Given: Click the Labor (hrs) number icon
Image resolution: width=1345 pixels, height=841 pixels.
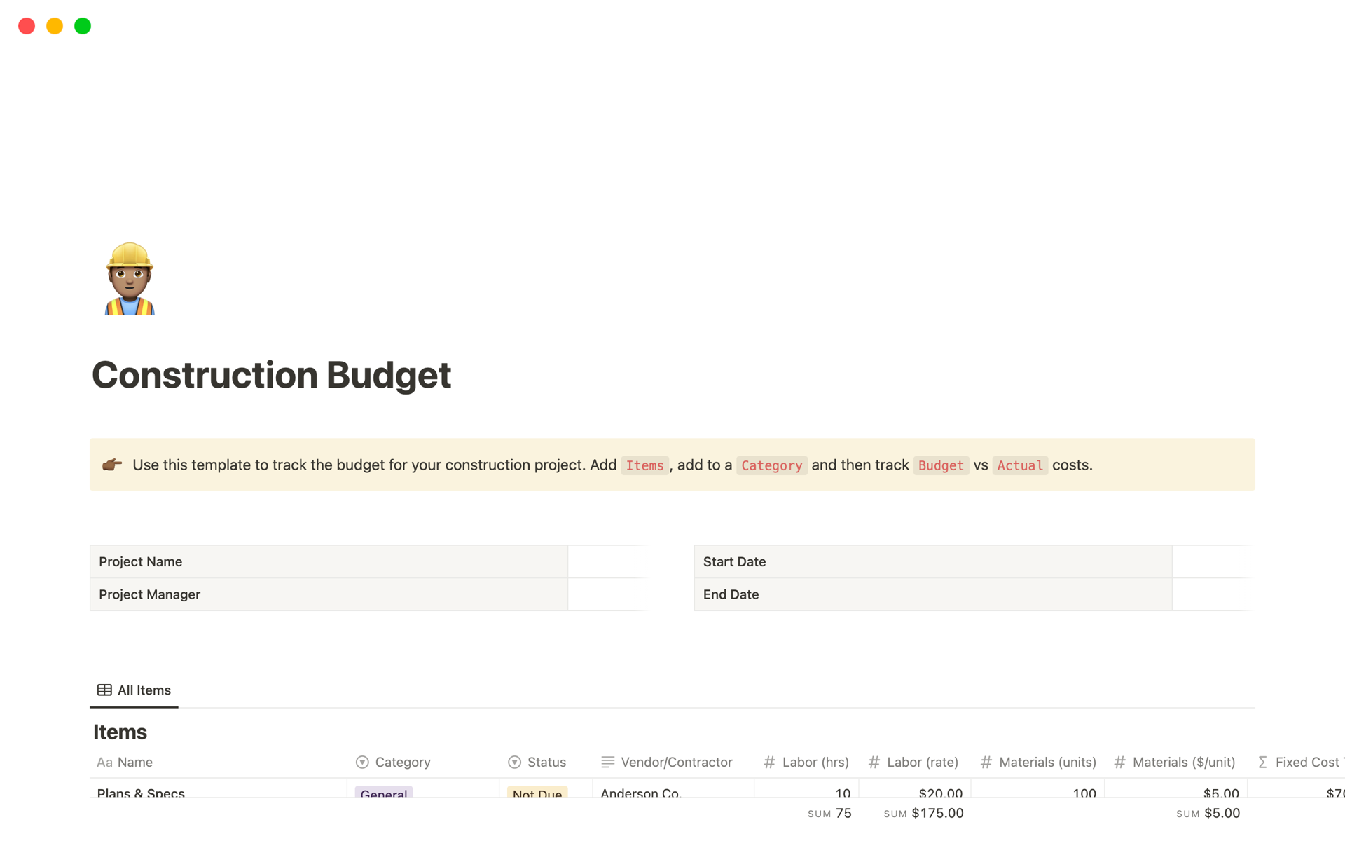Looking at the screenshot, I should pos(769,763).
